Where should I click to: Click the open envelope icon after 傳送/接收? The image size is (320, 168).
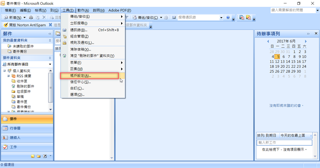[x=166, y=18]
